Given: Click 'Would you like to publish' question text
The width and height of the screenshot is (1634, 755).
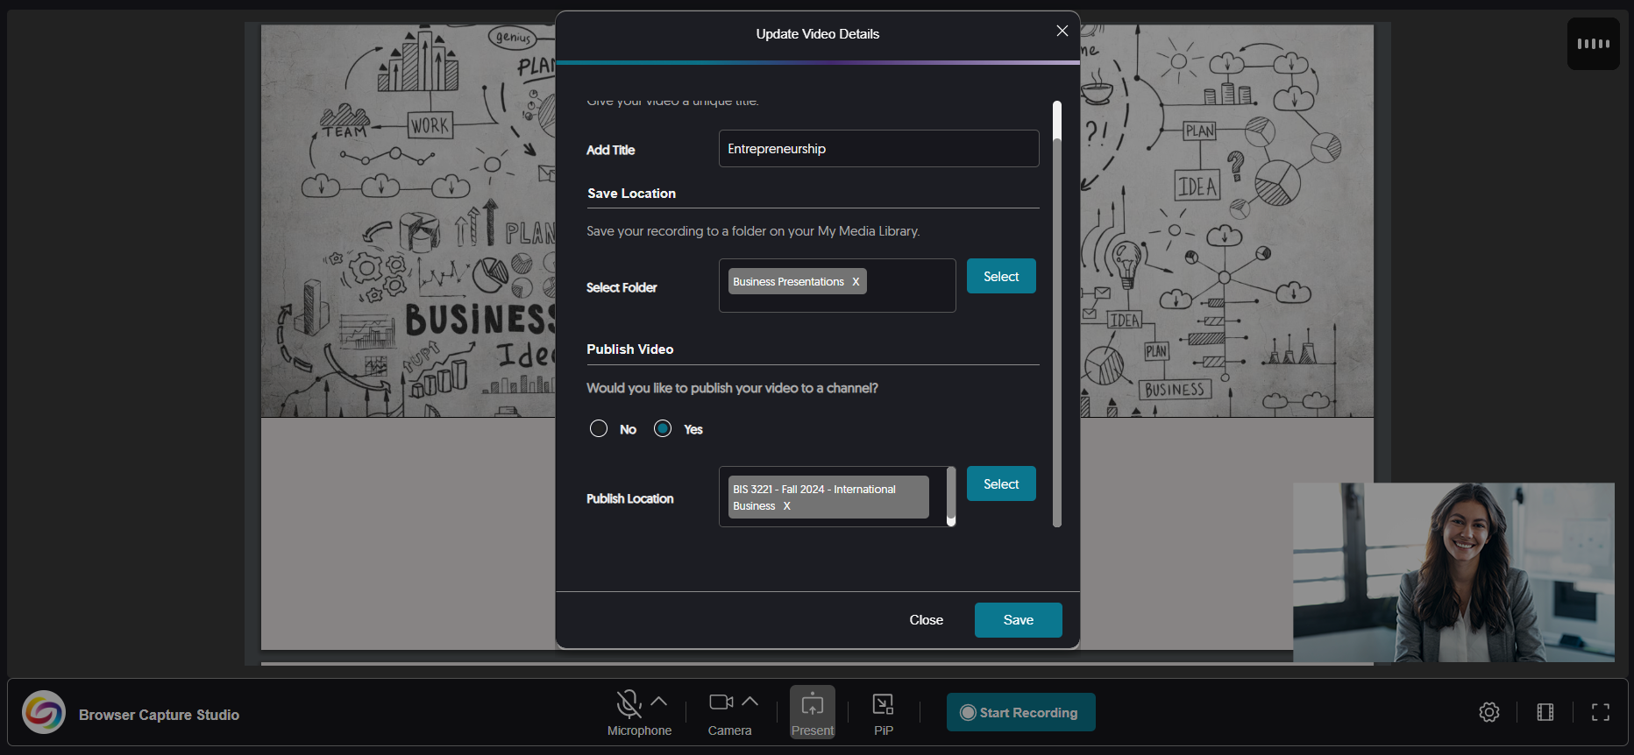Looking at the screenshot, I should point(732,388).
